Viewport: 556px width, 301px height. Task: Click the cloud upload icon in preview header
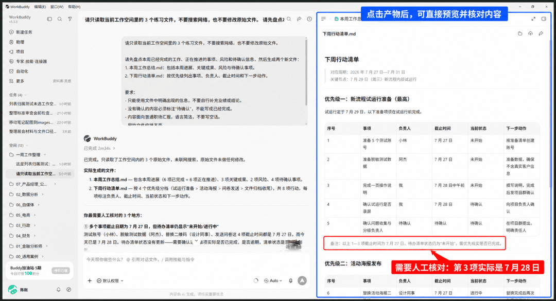(x=530, y=33)
